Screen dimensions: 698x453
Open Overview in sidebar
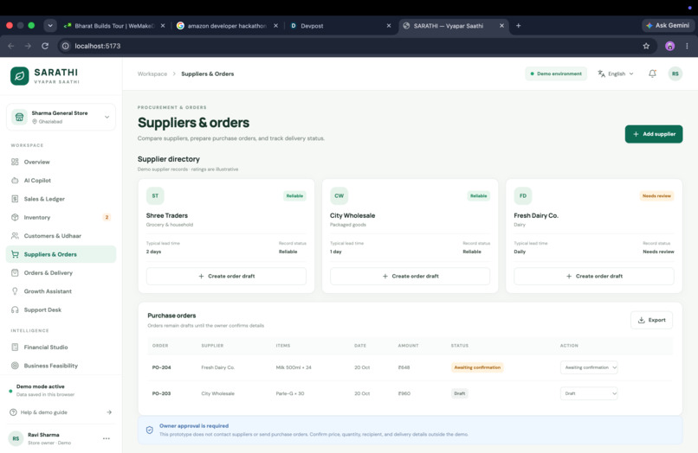point(61,162)
